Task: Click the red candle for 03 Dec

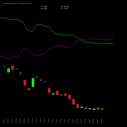Action: [x=98, y=108]
